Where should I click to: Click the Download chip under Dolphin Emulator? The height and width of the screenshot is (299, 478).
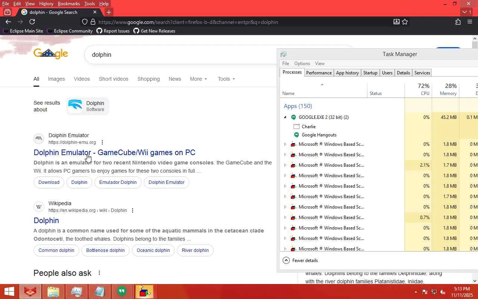[x=49, y=182]
